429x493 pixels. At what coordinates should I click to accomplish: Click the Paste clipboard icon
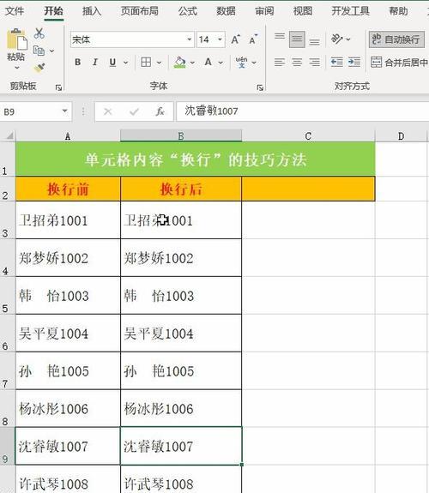[x=16, y=39]
